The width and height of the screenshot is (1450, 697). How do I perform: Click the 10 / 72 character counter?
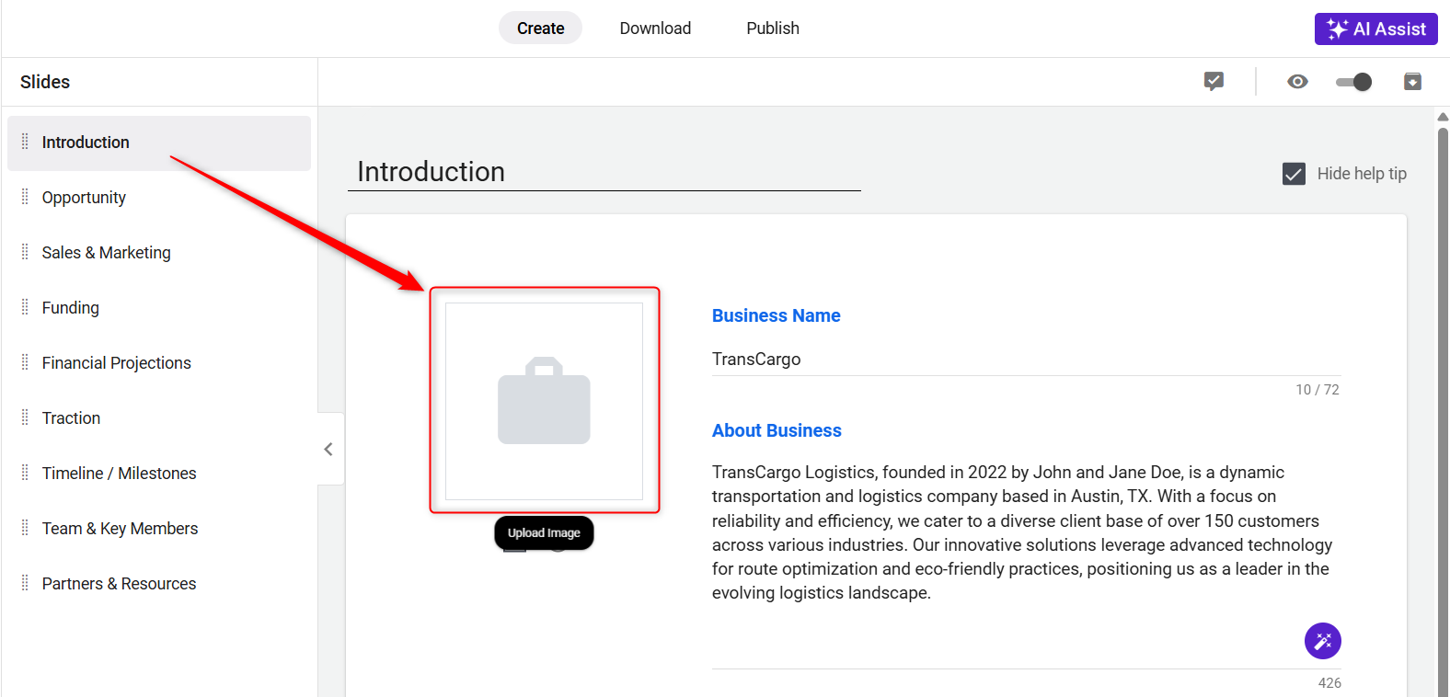(1318, 390)
